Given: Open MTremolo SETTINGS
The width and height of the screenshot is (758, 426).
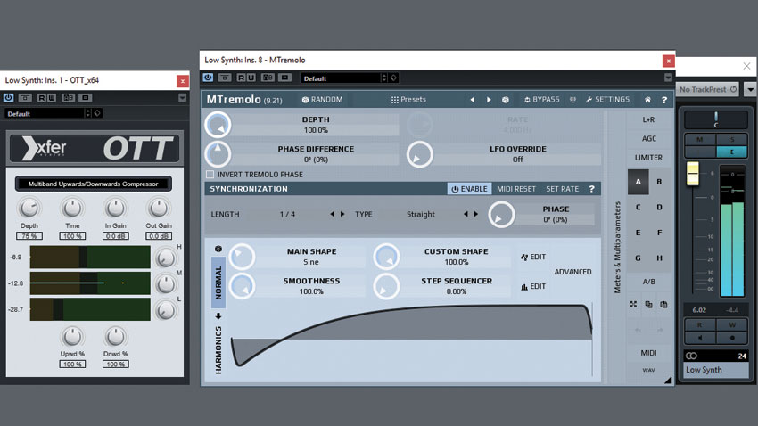Looking at the screenshot, I should [607, 100].
